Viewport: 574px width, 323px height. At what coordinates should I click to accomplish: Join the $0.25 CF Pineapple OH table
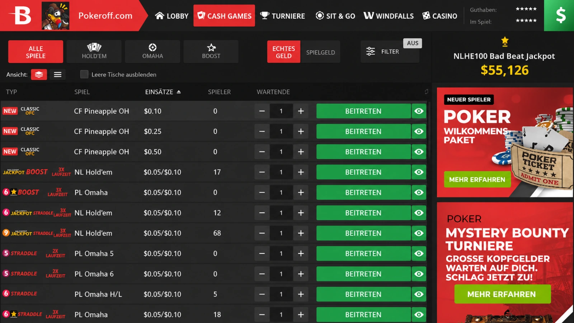pyautogui.click(x=363, y=131)
